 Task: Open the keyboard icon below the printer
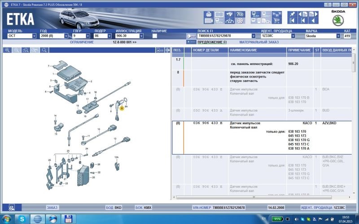click(209, 21)
